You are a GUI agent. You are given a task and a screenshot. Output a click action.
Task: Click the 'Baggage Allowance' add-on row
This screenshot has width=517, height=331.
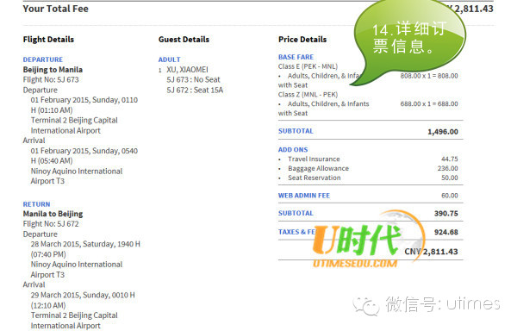click(368, 168)
